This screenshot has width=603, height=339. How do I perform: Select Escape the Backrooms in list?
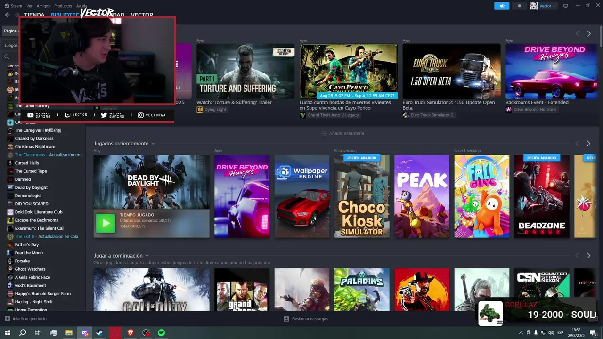(x=36, y=220)
